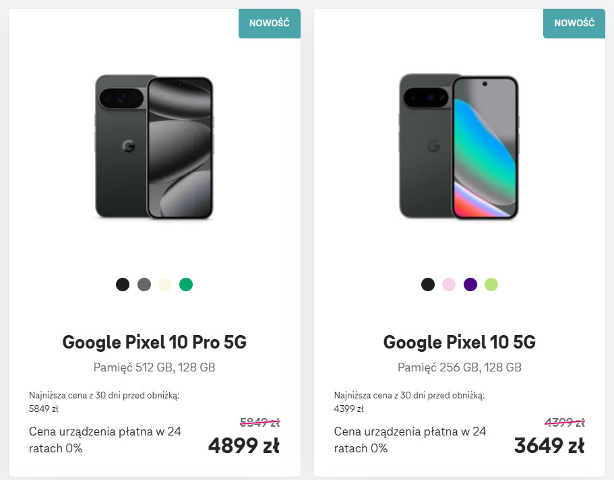Click the Pixel 10 5G phone image

[x=459, y=147]
